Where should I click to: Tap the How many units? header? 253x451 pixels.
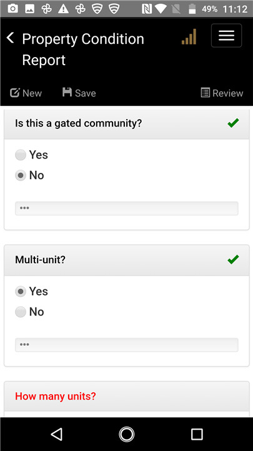tap(126, 397)
